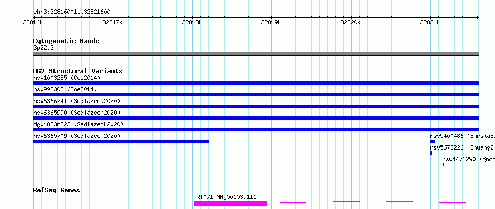
Task: Click the blue bar for nsv998302
Action: coord(256,95)
